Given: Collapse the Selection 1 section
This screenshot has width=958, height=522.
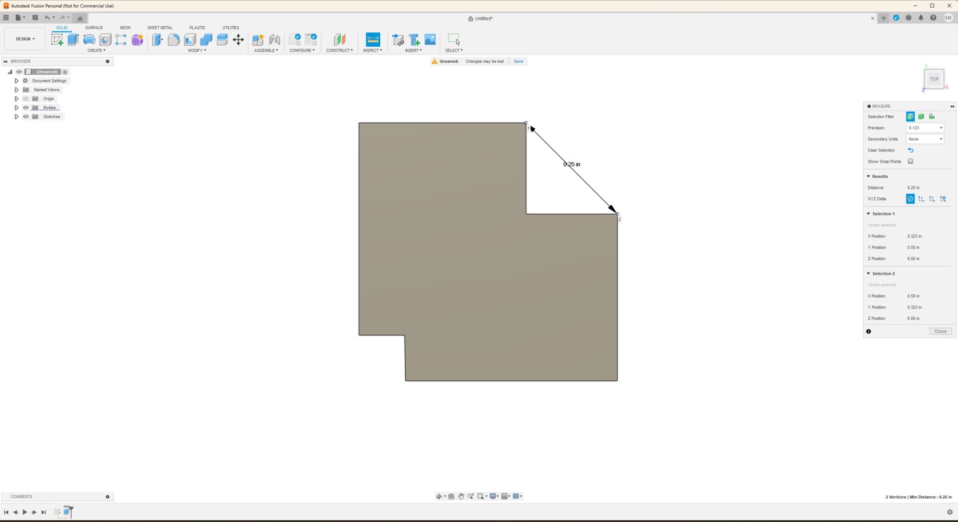Looking at the screenshot, I should 868,213.
